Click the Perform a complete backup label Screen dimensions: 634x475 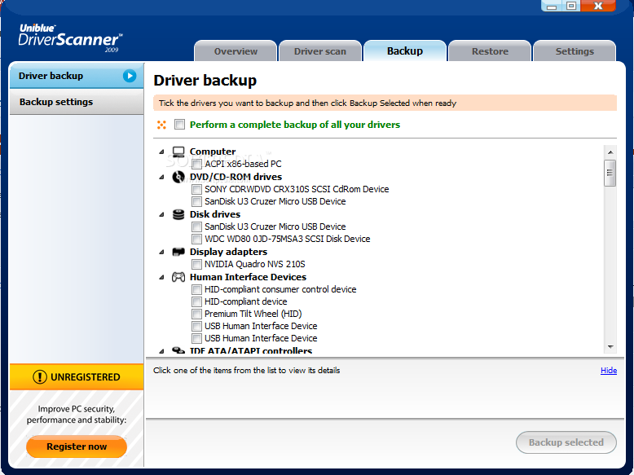coord(295,125)
